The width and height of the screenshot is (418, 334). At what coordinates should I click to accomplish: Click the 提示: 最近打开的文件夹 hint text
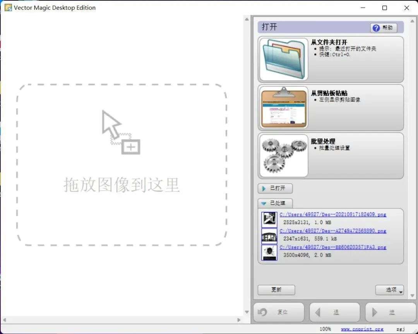tap(348, 49)
